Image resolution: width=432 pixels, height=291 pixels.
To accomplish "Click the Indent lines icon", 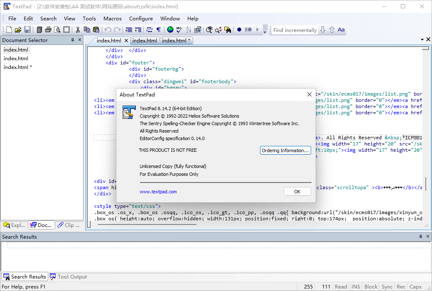I will tap(138, 30).
